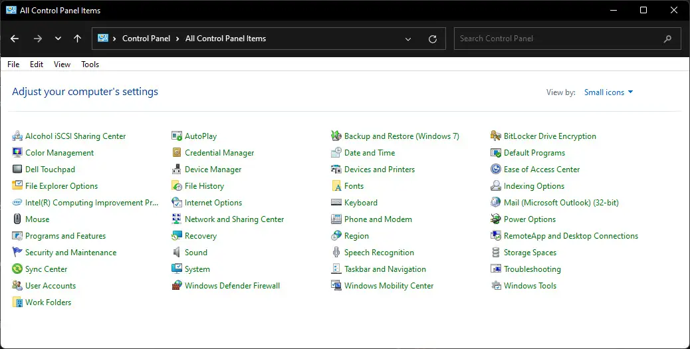690x349 pixels.
Task: Open the Device Manager icon
Action: (176, 170)
